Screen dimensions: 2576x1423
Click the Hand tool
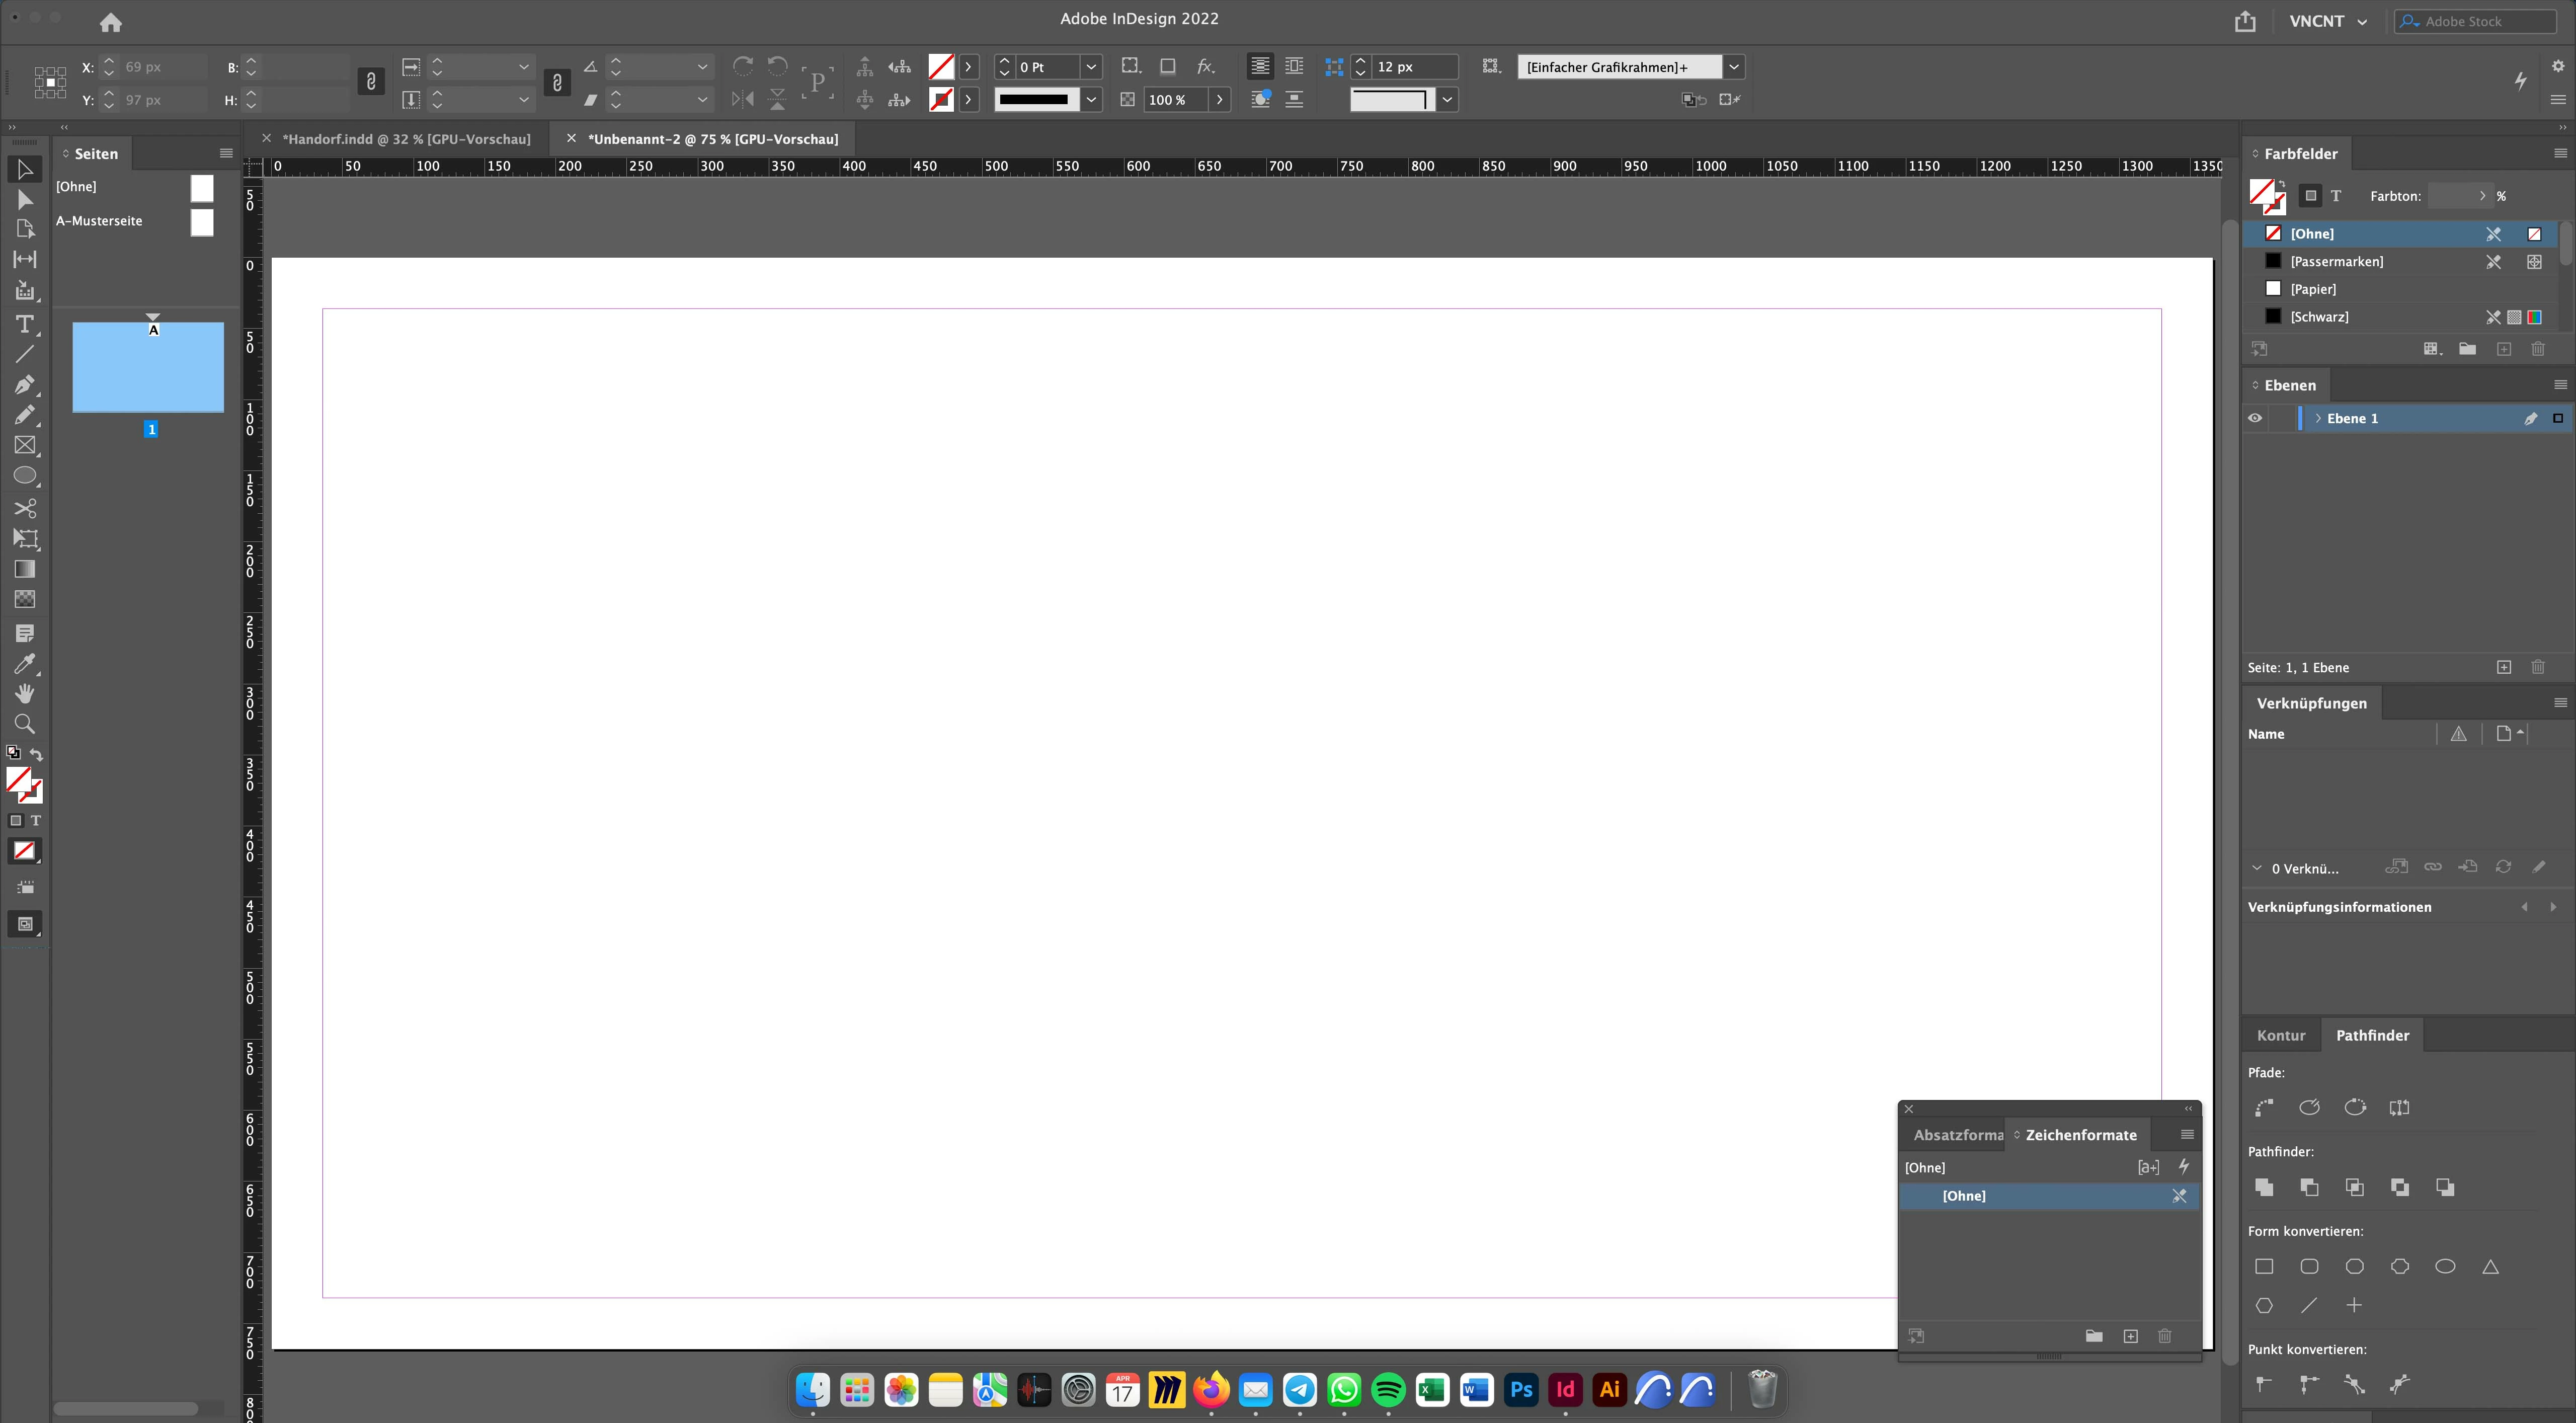25,694
